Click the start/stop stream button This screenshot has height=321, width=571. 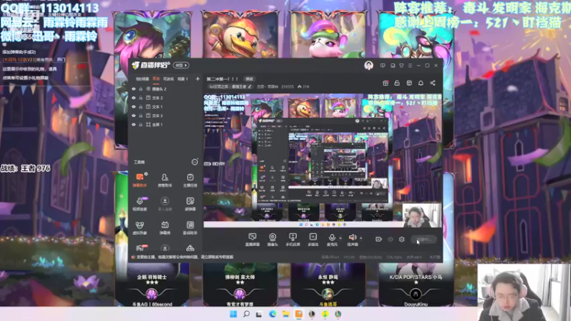click(x=424, y=239)
